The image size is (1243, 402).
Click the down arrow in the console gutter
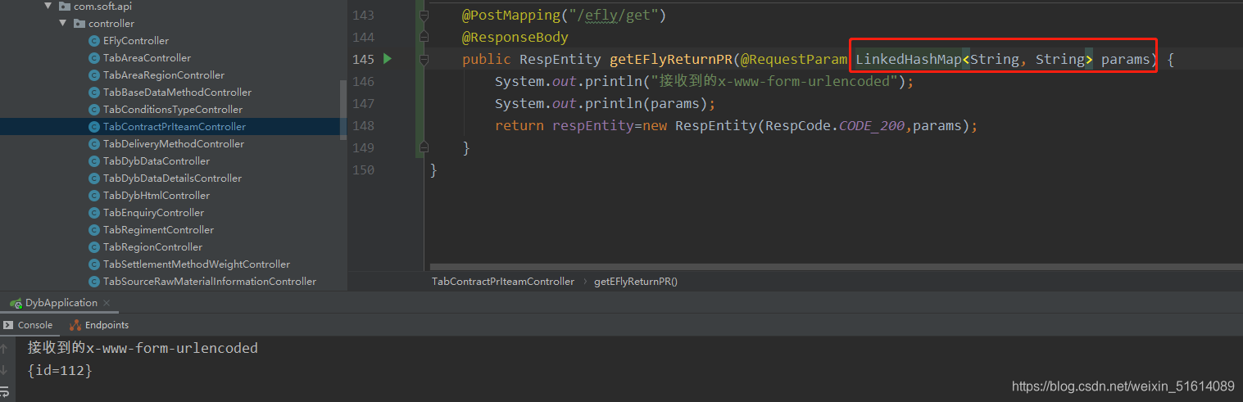(4, 371)
